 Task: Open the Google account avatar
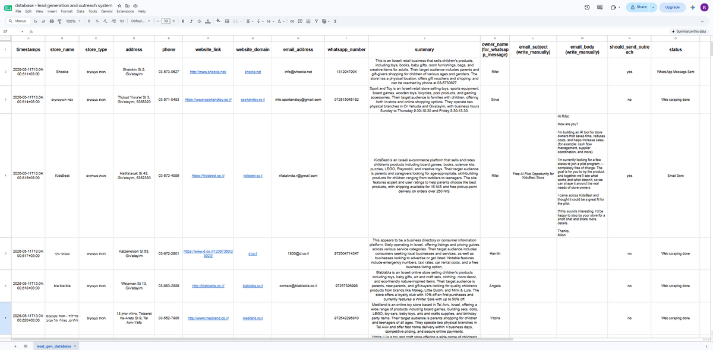click(704, 7)
